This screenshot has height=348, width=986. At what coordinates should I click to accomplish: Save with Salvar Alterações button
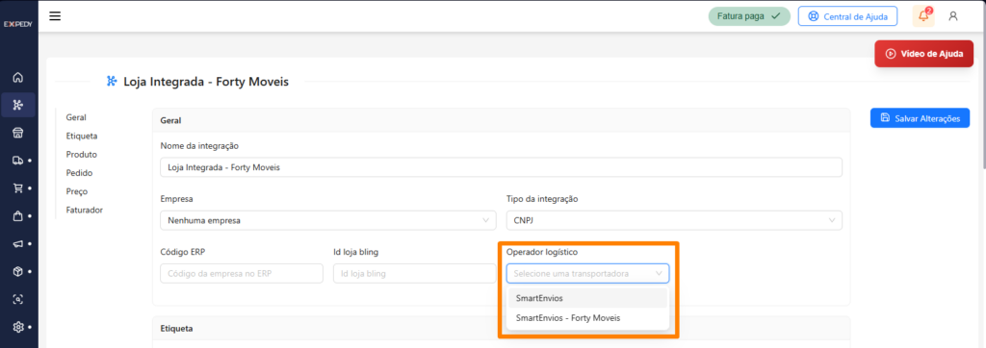[x=920, y=117]
